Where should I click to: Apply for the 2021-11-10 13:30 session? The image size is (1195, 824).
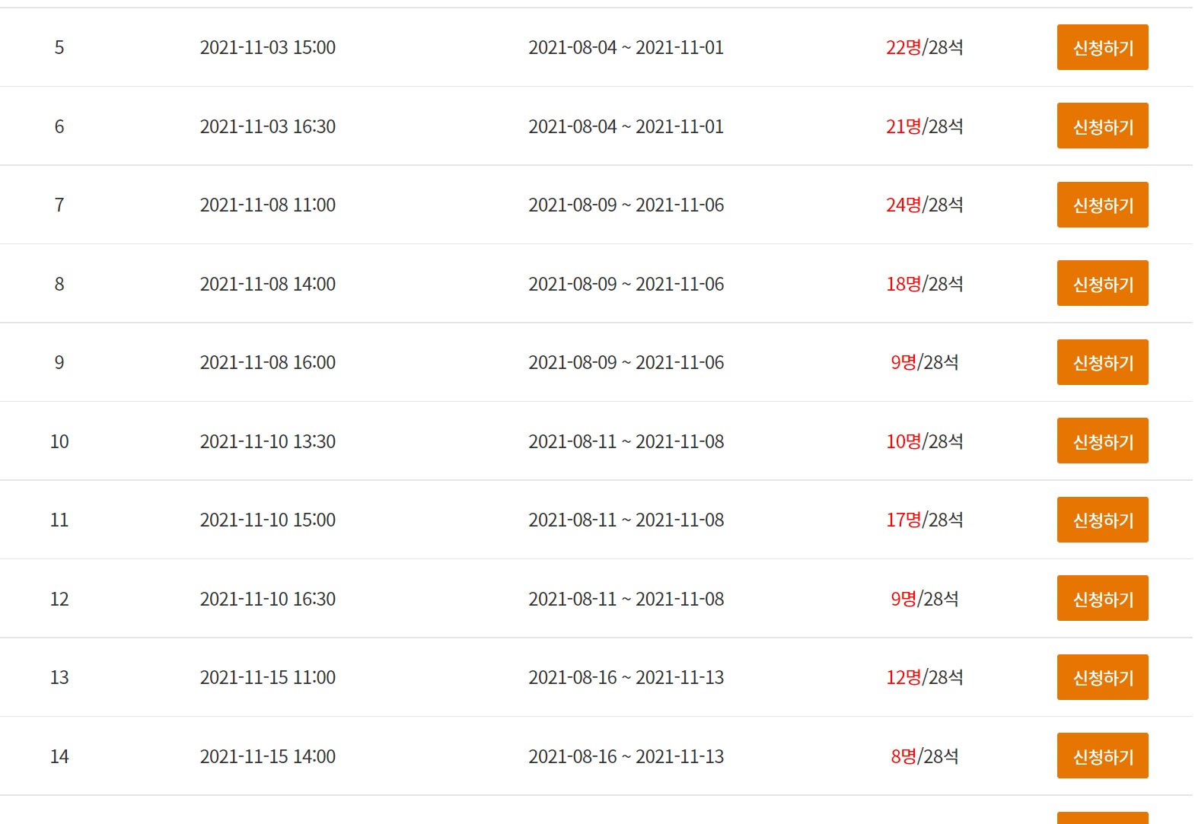(x=1102, y=441)
